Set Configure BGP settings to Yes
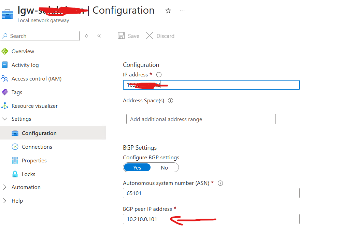354x234 pixels. pos(137,168)
